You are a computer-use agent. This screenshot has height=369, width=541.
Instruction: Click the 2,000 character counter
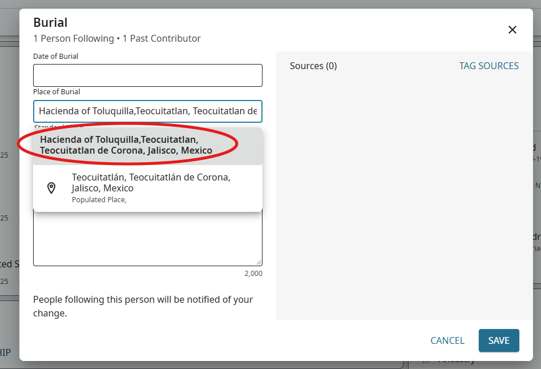point(253,274)
